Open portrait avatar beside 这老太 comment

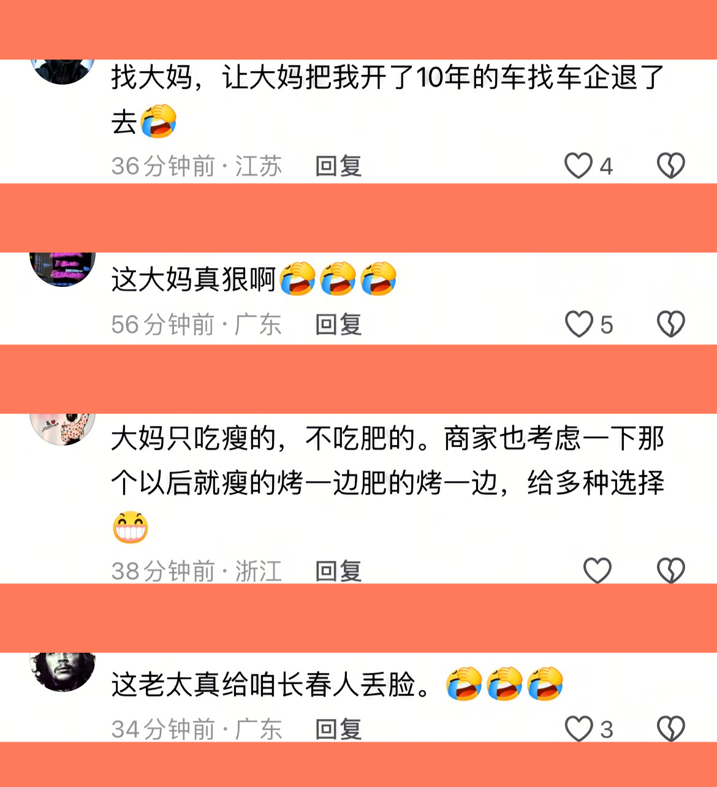[63, 672]
